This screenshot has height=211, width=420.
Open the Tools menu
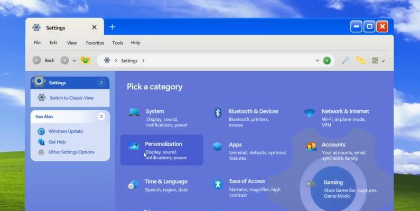118,43
